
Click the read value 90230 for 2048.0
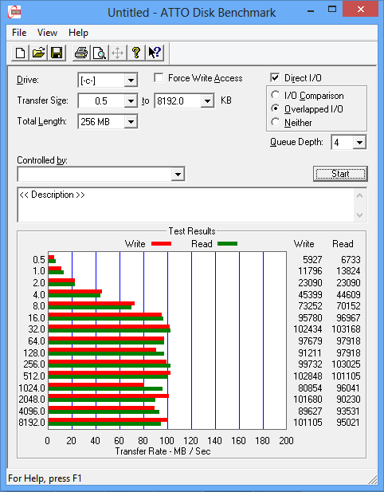348,400
